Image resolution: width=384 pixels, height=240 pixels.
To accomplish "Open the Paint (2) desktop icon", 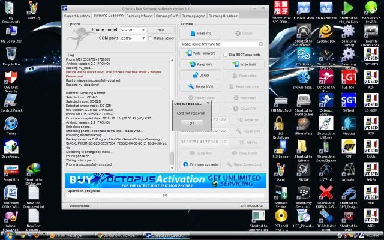I will tap(34, 10).
